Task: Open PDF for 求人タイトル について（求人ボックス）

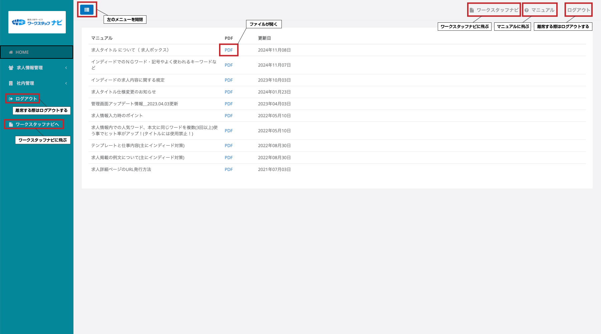Action: coord(229,50)
